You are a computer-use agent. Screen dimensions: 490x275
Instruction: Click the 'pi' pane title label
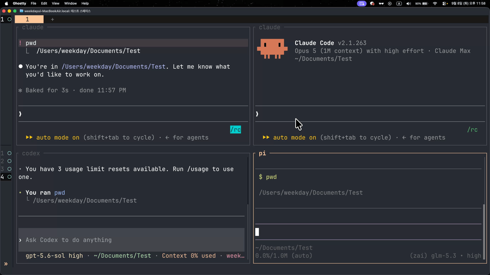pyautogui.click(x=262, y=153)
